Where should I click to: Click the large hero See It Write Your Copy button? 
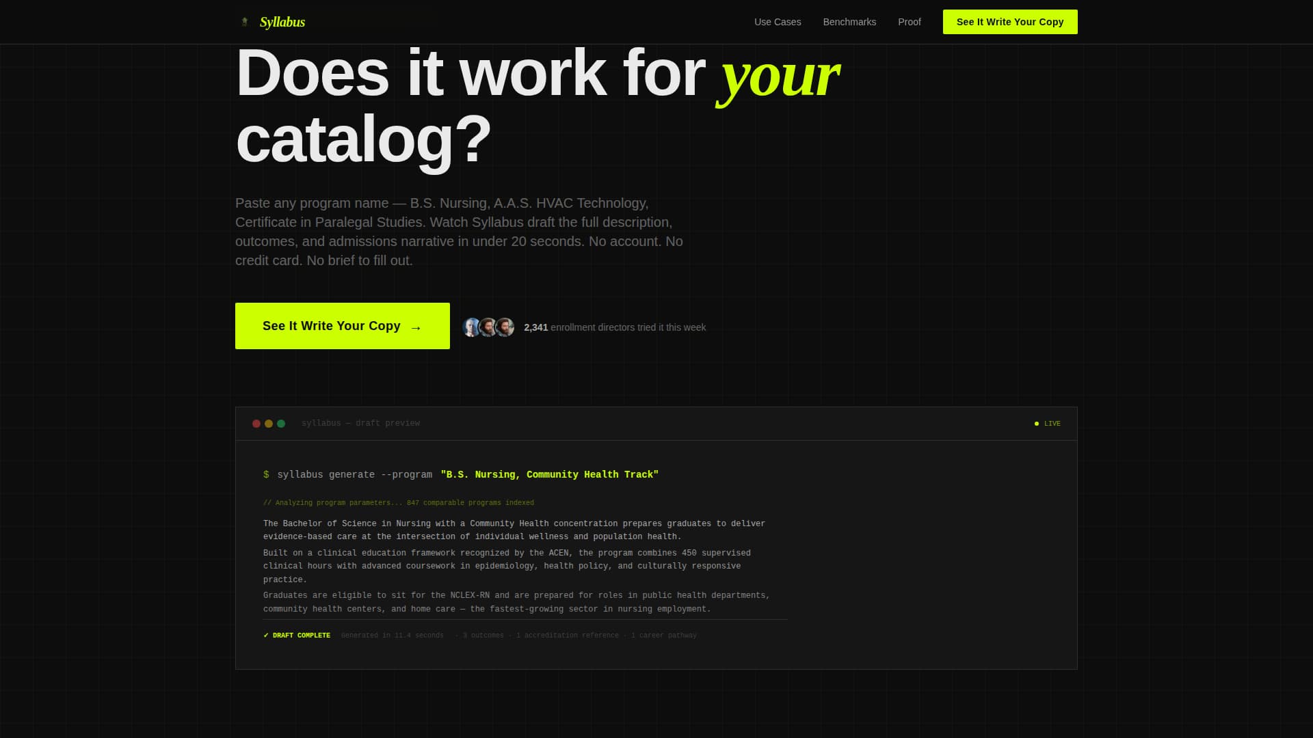click(343, 326)
